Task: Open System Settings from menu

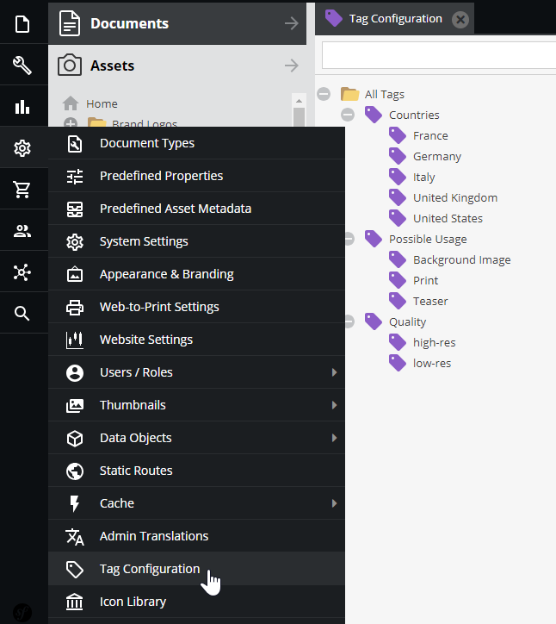Action: coord(144,241)
